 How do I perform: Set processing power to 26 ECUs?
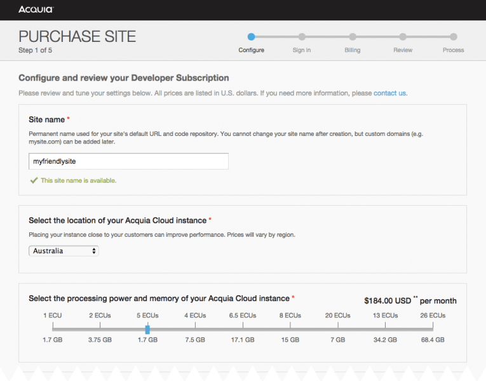[433, 328]
